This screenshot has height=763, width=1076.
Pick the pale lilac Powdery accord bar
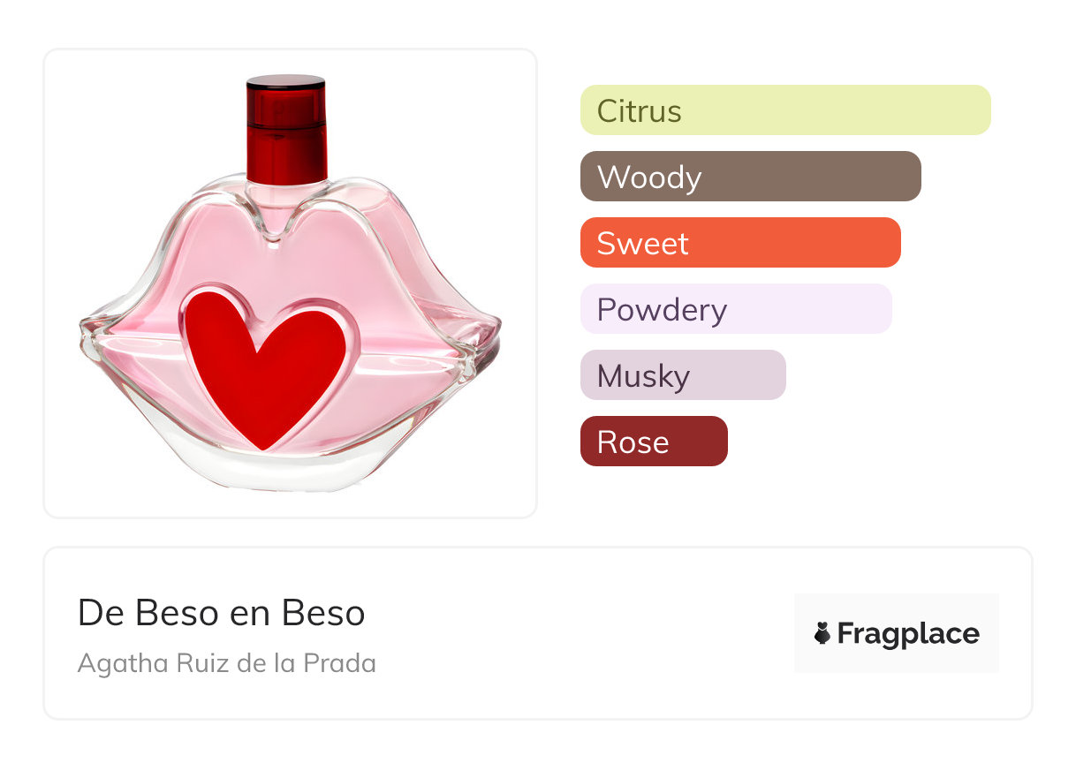tap(736, 309)
